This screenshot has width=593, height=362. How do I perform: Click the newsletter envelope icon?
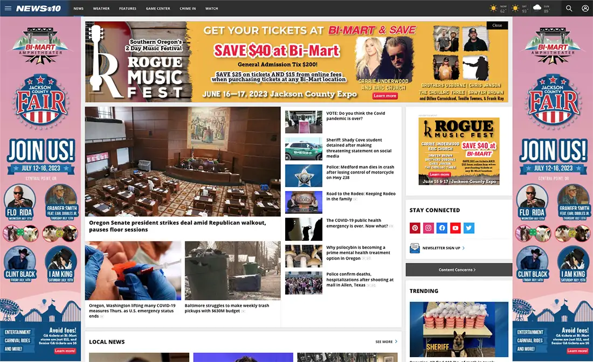coord(415,248)
